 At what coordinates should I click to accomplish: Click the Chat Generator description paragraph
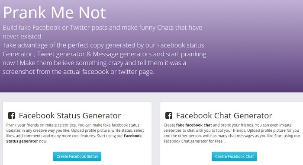(x=232, y=133)
